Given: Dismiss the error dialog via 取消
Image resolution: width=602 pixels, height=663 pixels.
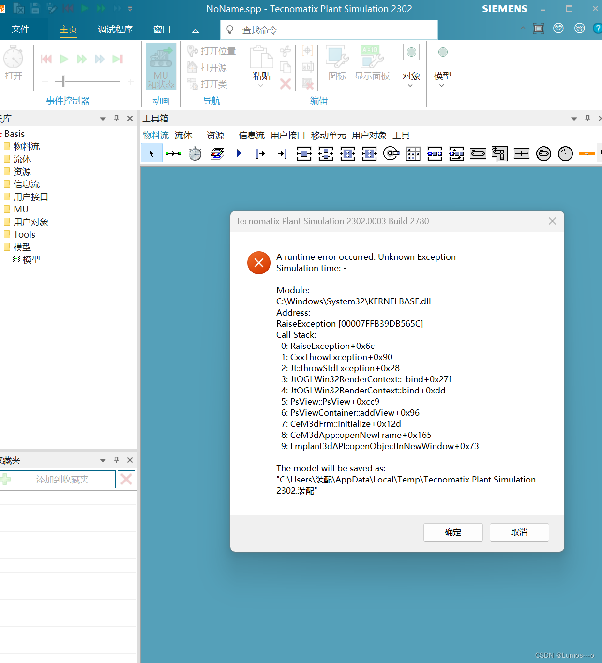Looking at the screenshot, I should pyautogui.click(x=519, y=532).
